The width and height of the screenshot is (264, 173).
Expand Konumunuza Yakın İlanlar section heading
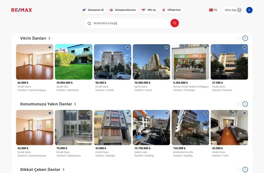point(48,104)
